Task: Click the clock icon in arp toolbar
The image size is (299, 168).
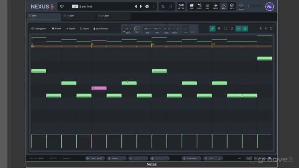Action: [x=232, y=28]
